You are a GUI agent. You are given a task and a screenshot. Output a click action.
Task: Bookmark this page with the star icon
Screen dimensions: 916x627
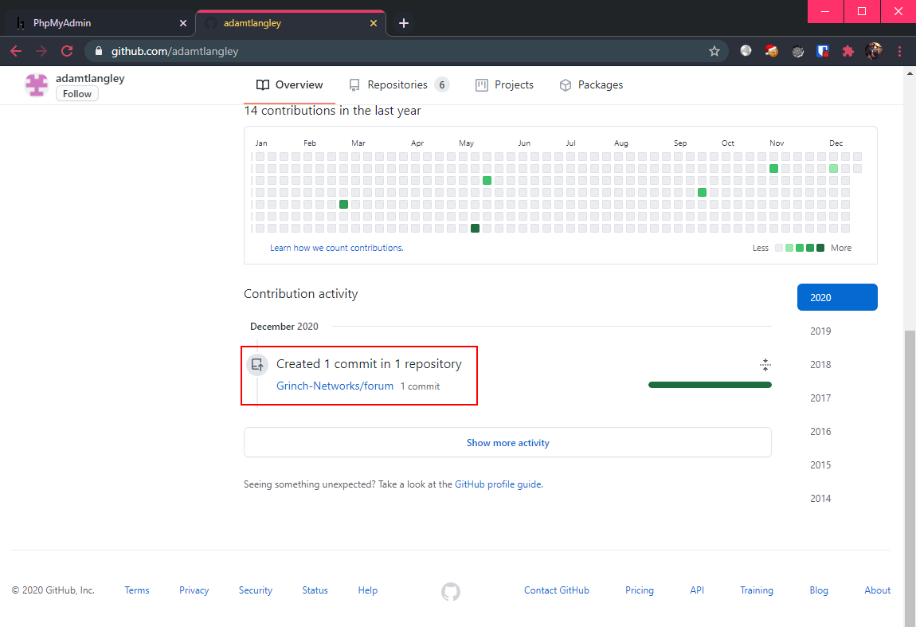[714, 52]
